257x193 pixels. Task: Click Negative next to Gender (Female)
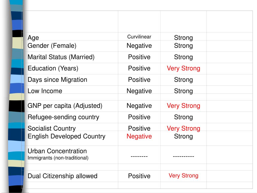139,46
